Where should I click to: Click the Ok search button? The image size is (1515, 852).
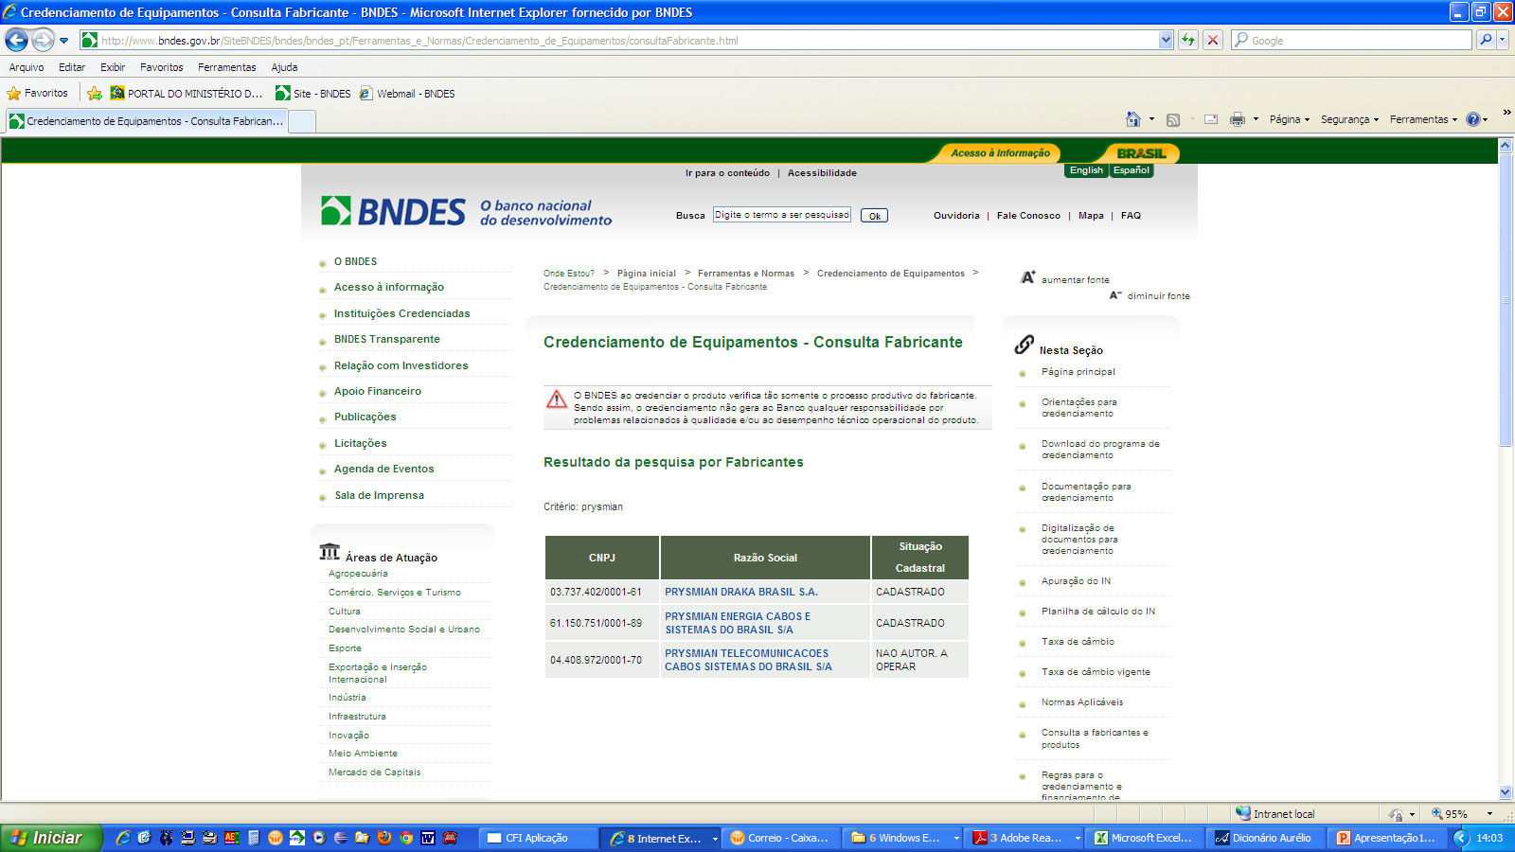[874, 216]
